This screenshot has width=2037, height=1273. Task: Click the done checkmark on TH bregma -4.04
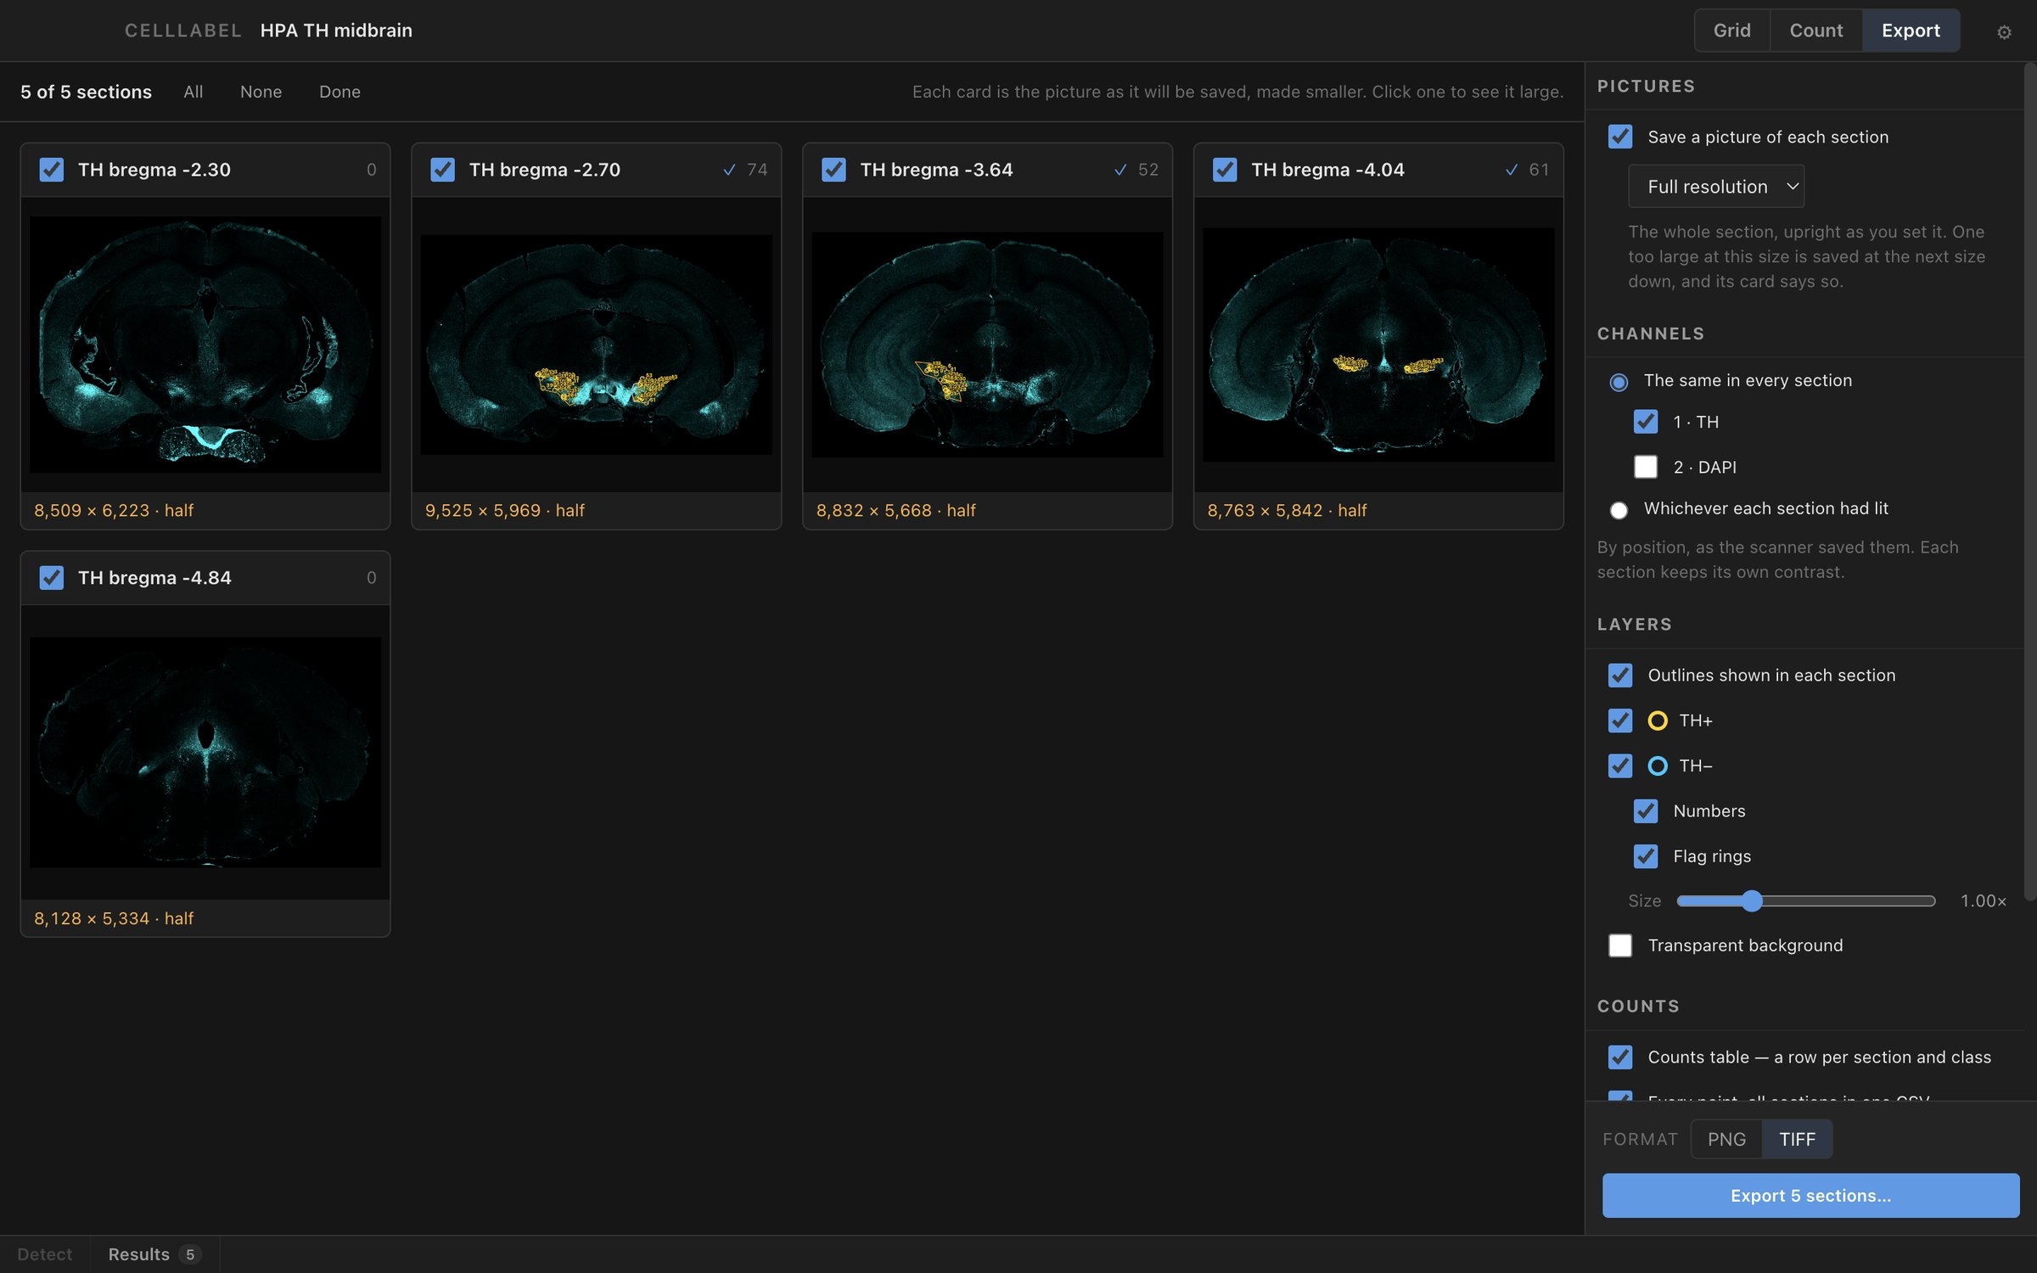pos(1512,170)
